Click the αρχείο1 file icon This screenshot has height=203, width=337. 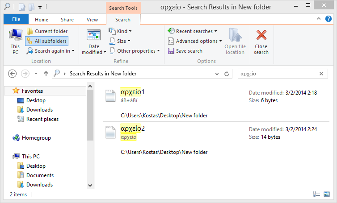point(110,95)
